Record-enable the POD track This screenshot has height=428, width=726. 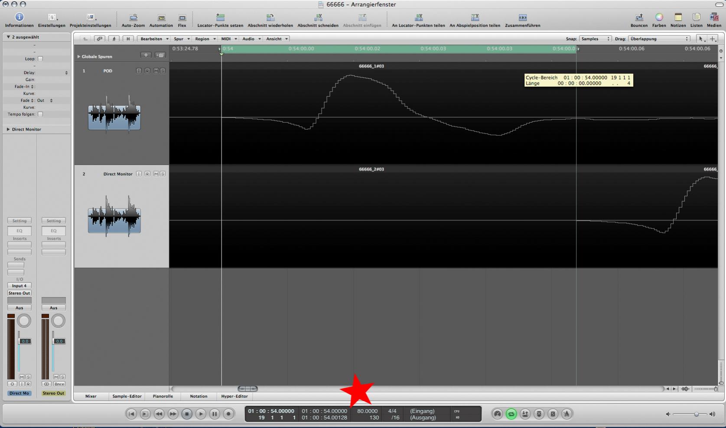coord(147,71)
